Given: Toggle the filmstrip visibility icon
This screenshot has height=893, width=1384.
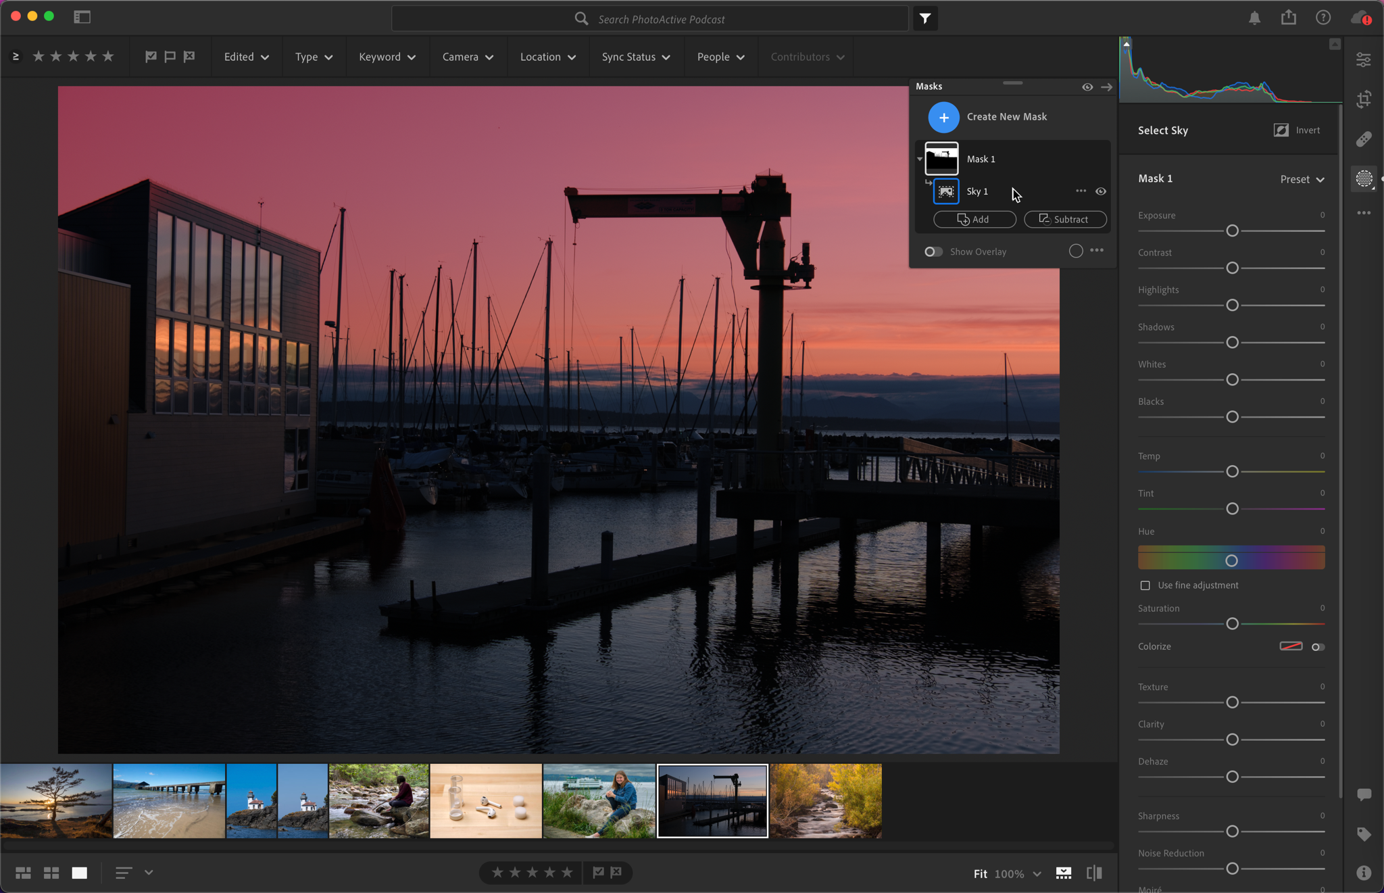Looking at the screenshot, I should [x=1064, y=873].
